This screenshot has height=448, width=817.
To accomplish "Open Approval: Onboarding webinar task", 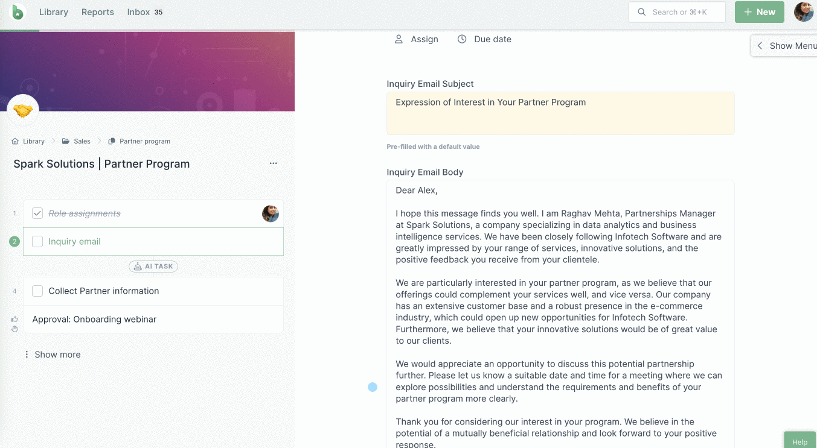I will pos(153,320).
